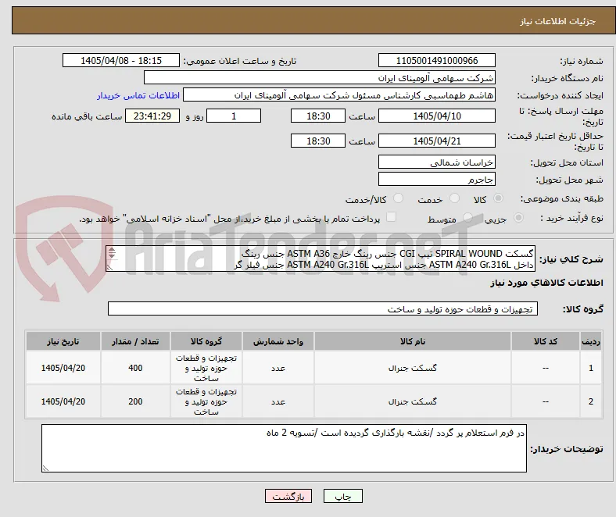Click the price validity time field, 18:30 beside 1405/04/21
The height and width of the screenshot is (517, 616).
click(318, 141)
